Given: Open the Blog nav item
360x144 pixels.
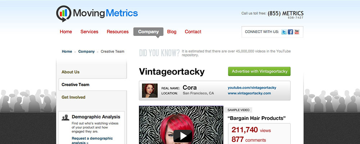Looking at the screenshot, I should point(172,32).
